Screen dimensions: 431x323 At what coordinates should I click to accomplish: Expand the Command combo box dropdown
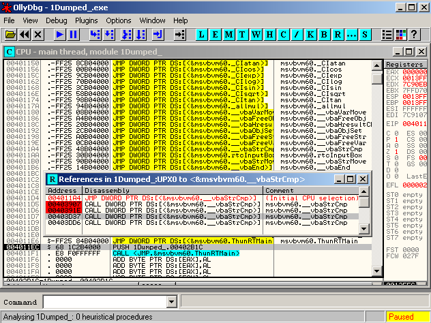(172, 302)
